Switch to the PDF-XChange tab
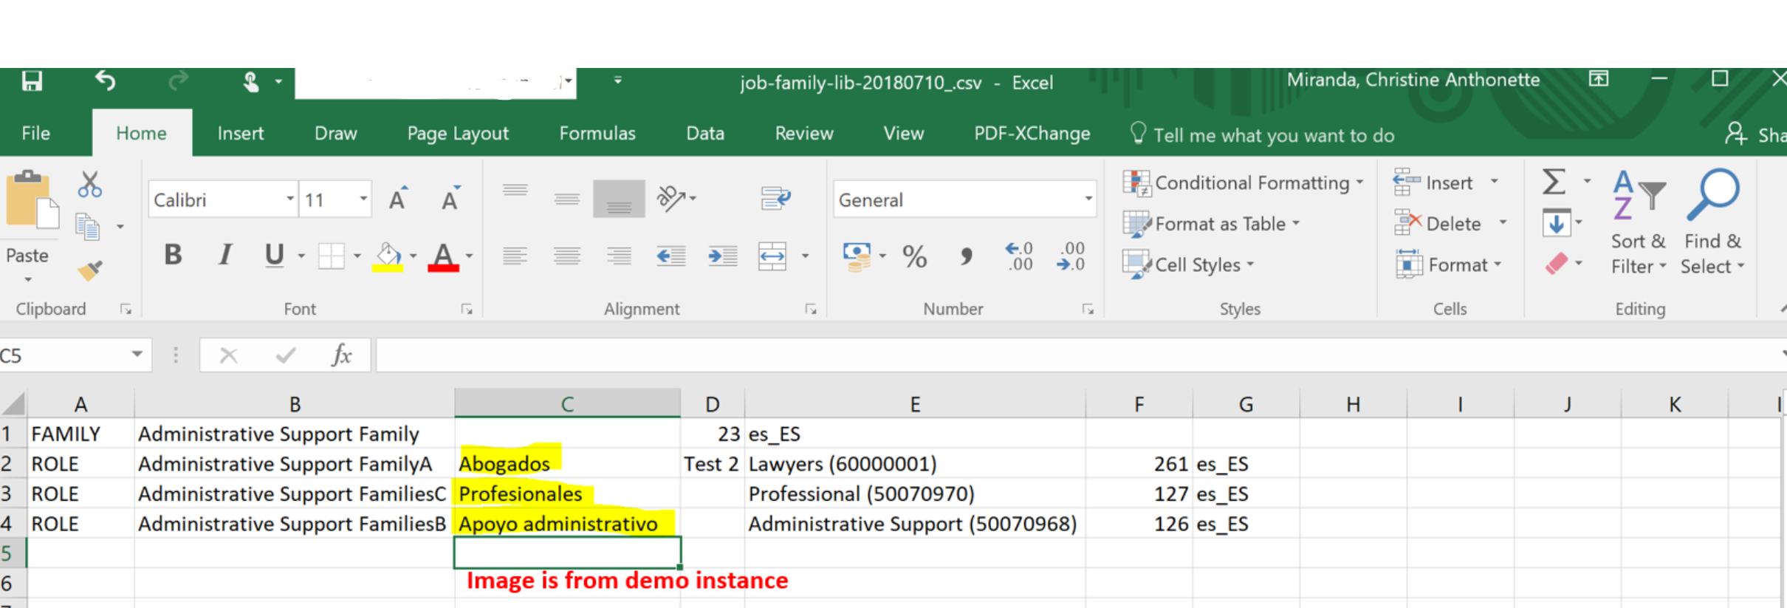The height and width of the screenshot is (608, 1787). pyautogui.click(x=1032, y=134)
